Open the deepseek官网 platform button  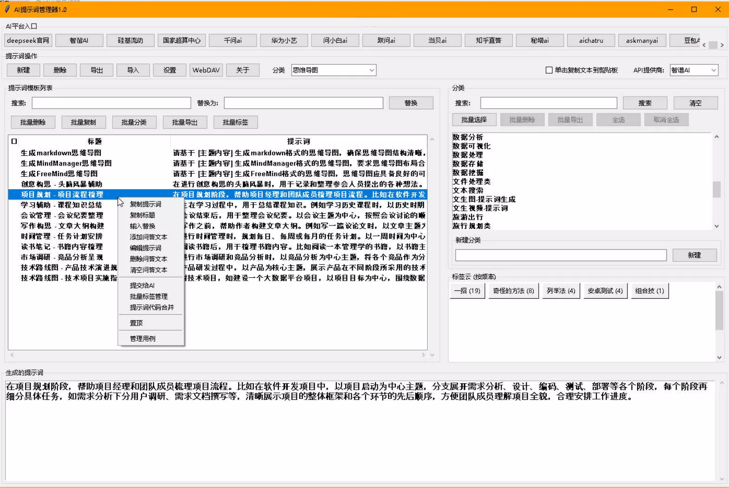tap(28, 40)
